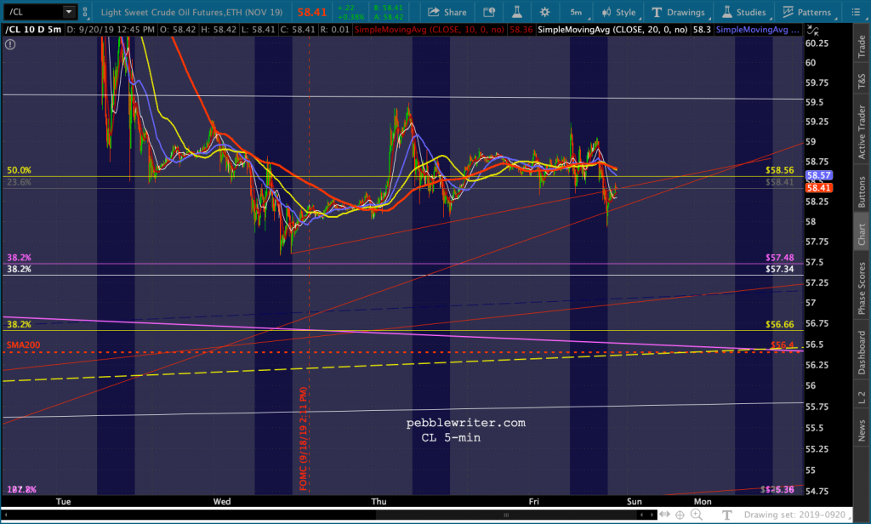Click the info alert circle icon on chart
871x524 pixels.
(x=10, y=44)
